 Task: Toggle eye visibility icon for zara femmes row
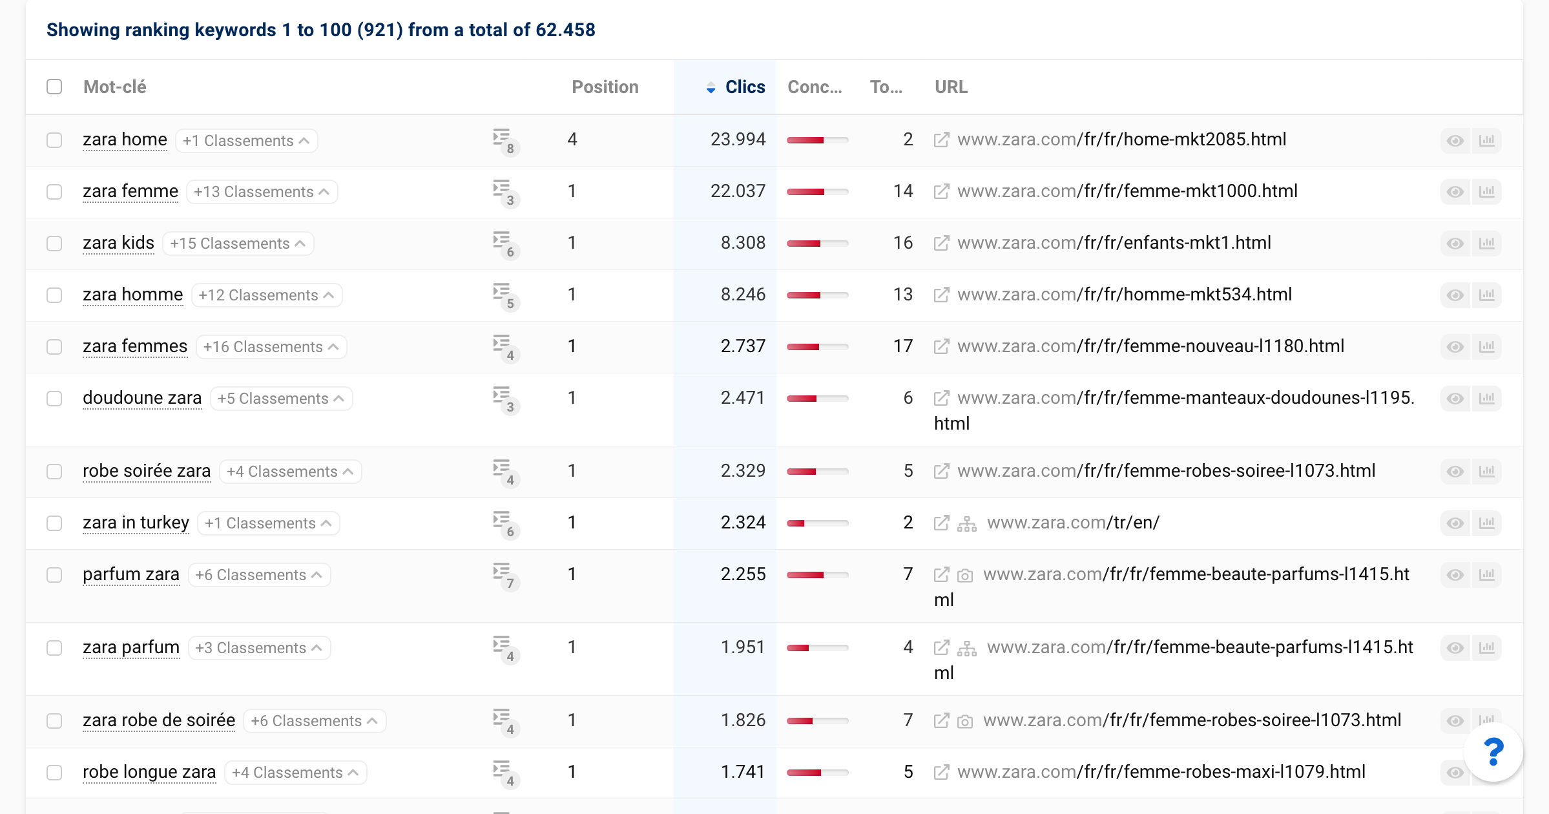tap(1455, 347)
